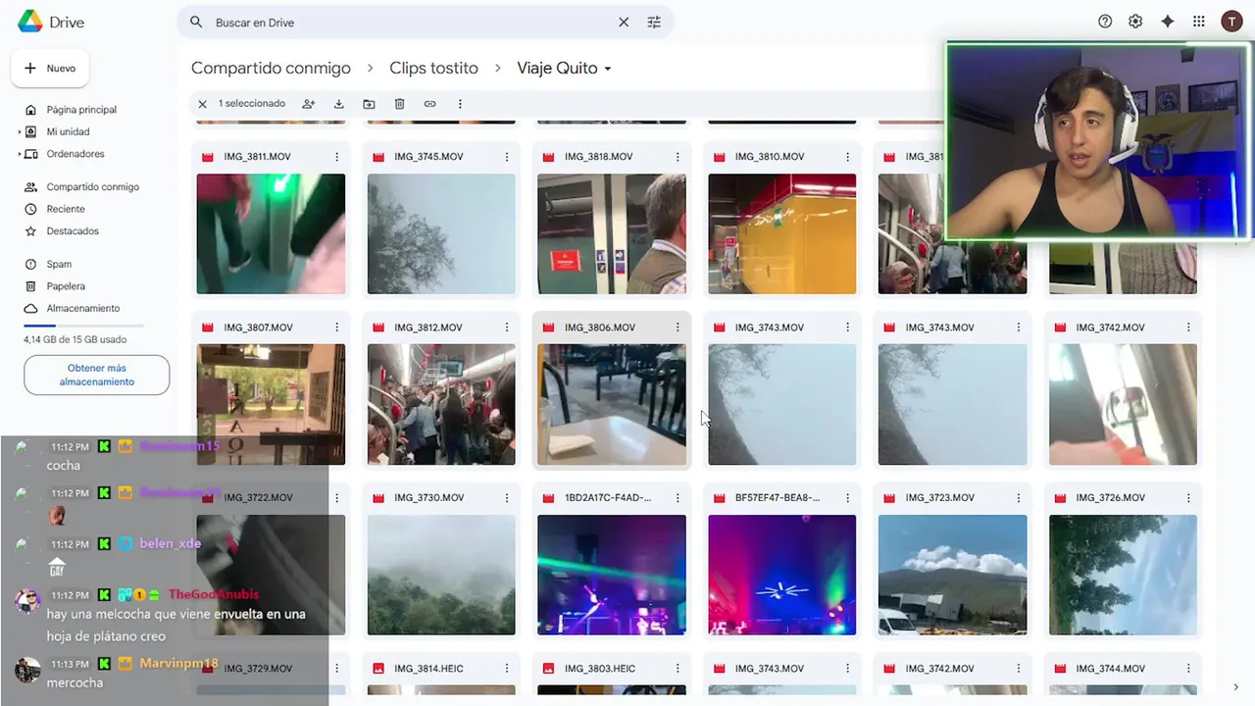The height and width of the screenshot is (706, 1255).
Task: Open options menu for IMG_3810.MOV
Action: [848, 157]
